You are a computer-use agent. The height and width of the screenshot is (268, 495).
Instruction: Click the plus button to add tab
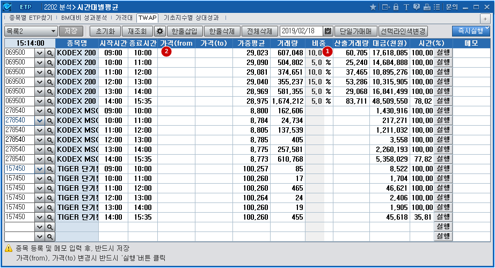(484, 18)
